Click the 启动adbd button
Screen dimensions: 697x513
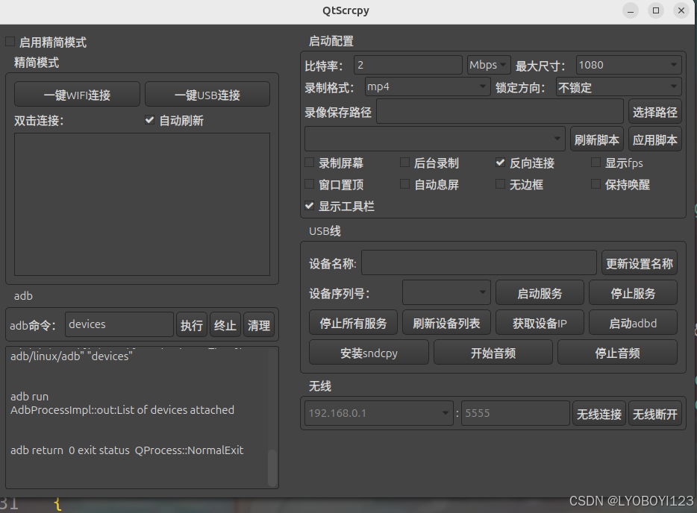tap(633, 322)
